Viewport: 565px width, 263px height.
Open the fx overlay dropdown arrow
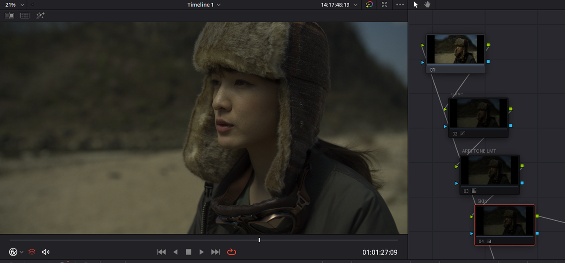coord(22,252)
